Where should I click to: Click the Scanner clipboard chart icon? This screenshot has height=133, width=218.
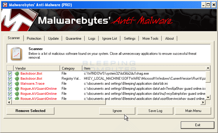(x=17, y=54)
